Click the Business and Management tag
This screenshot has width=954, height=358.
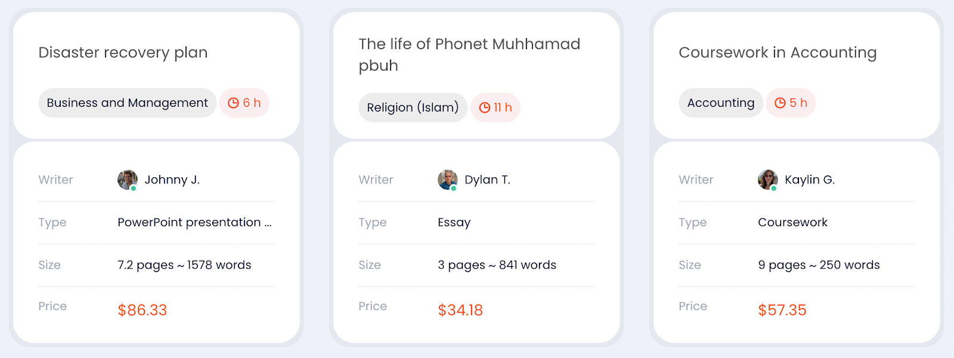tap(127, 103)
